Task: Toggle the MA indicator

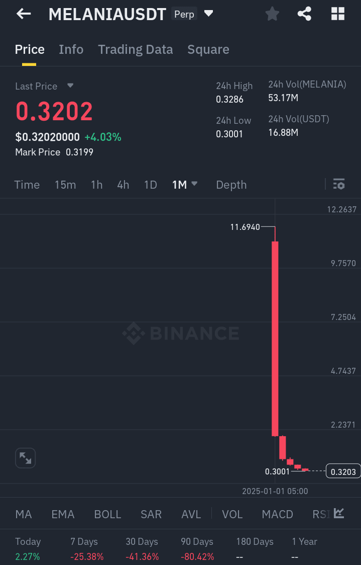Action: 24,514
